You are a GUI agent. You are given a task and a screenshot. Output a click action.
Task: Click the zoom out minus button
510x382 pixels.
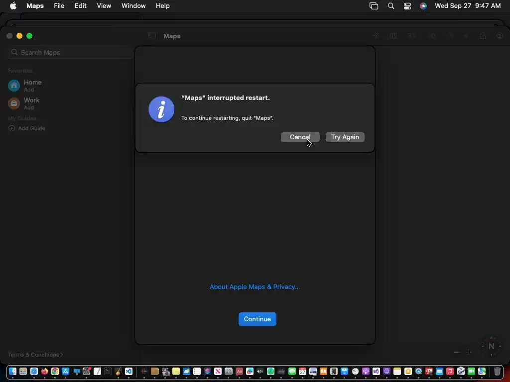(x=457, y=352)
